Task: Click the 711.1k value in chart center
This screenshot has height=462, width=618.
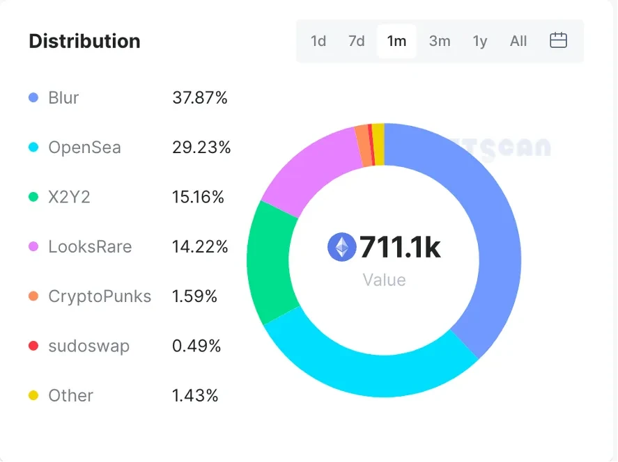Action: pos(400,247)
